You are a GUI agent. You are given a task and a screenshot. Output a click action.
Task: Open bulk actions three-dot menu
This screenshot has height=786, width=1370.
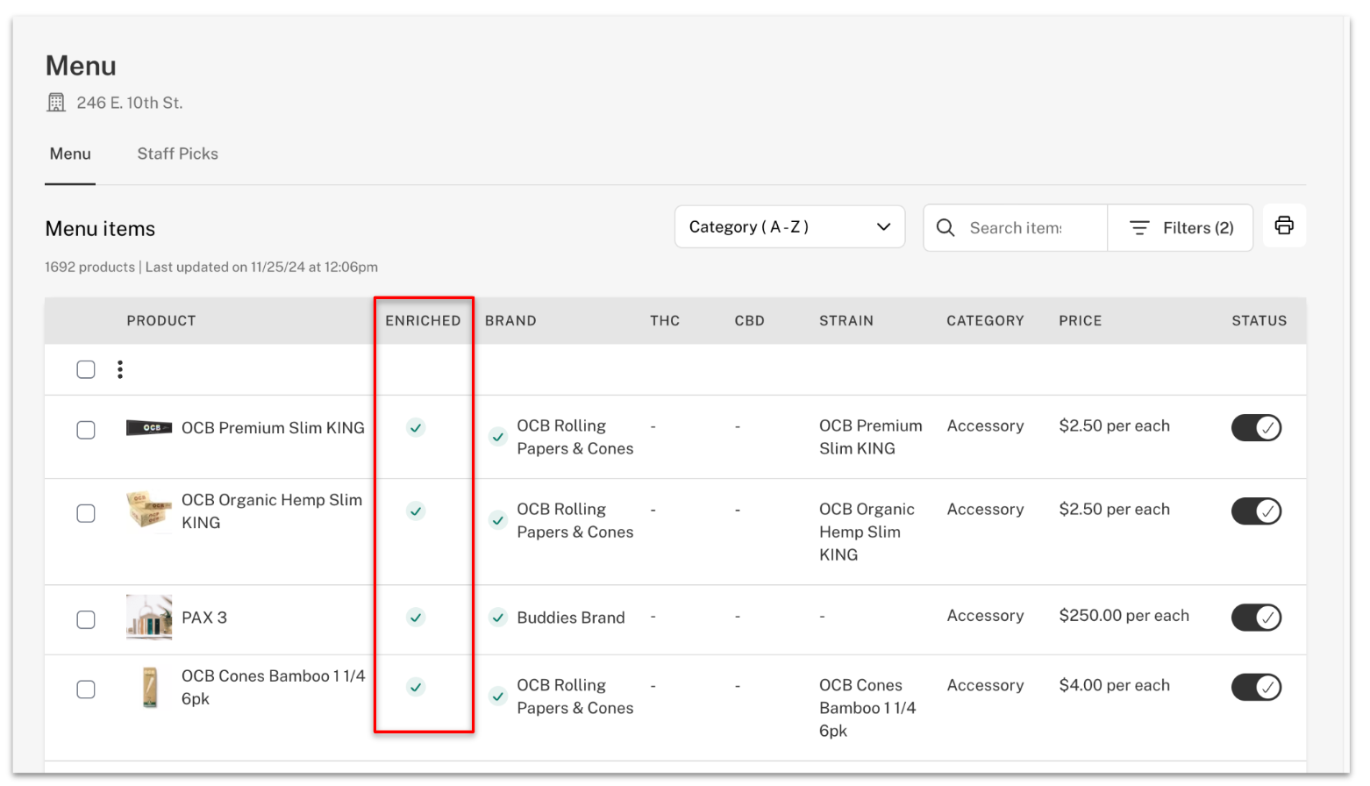click(x=120, y=369)
